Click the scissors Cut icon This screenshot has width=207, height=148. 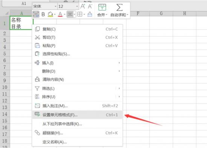tap(37, 37)
